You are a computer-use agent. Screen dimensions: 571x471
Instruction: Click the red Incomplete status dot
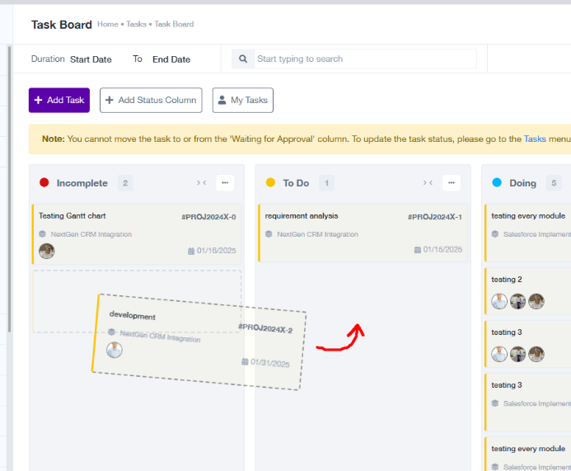pos(44,182)
